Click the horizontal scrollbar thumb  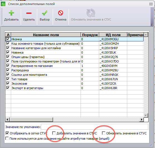click(x=31, y=120)
